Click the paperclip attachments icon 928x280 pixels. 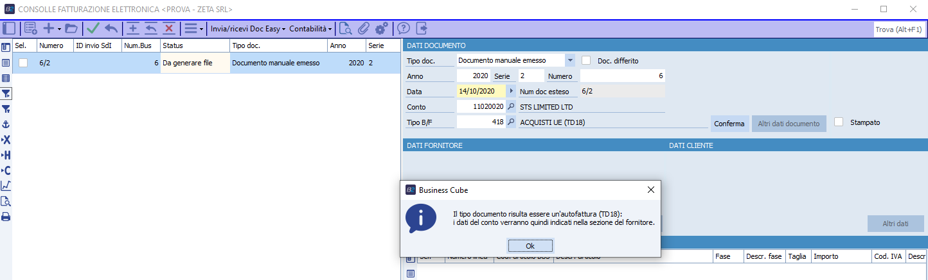coord(364,28)
